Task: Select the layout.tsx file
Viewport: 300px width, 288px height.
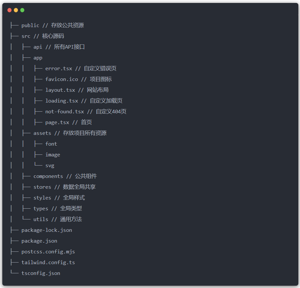Action: (x=60, y=90)
